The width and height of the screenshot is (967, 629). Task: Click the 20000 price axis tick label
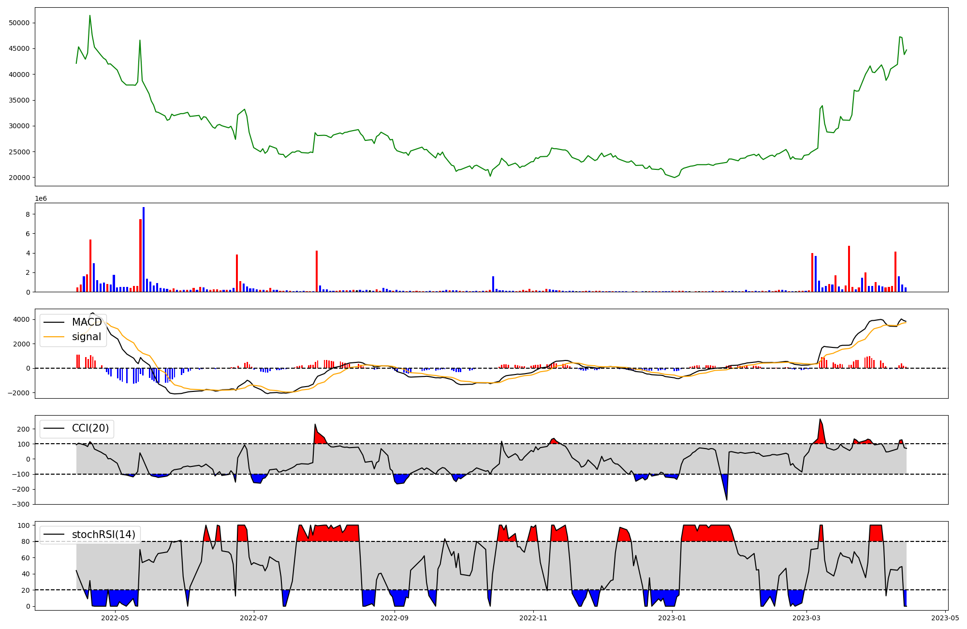(19, 178)
